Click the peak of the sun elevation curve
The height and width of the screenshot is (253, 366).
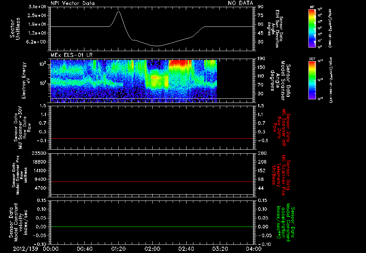[119, 11]
